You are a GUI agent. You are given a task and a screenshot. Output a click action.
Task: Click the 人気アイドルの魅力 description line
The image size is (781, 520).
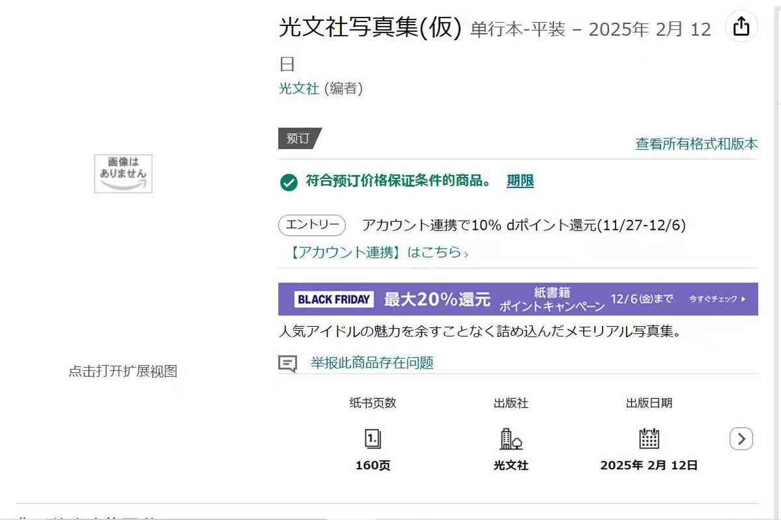tap(480, 331)
